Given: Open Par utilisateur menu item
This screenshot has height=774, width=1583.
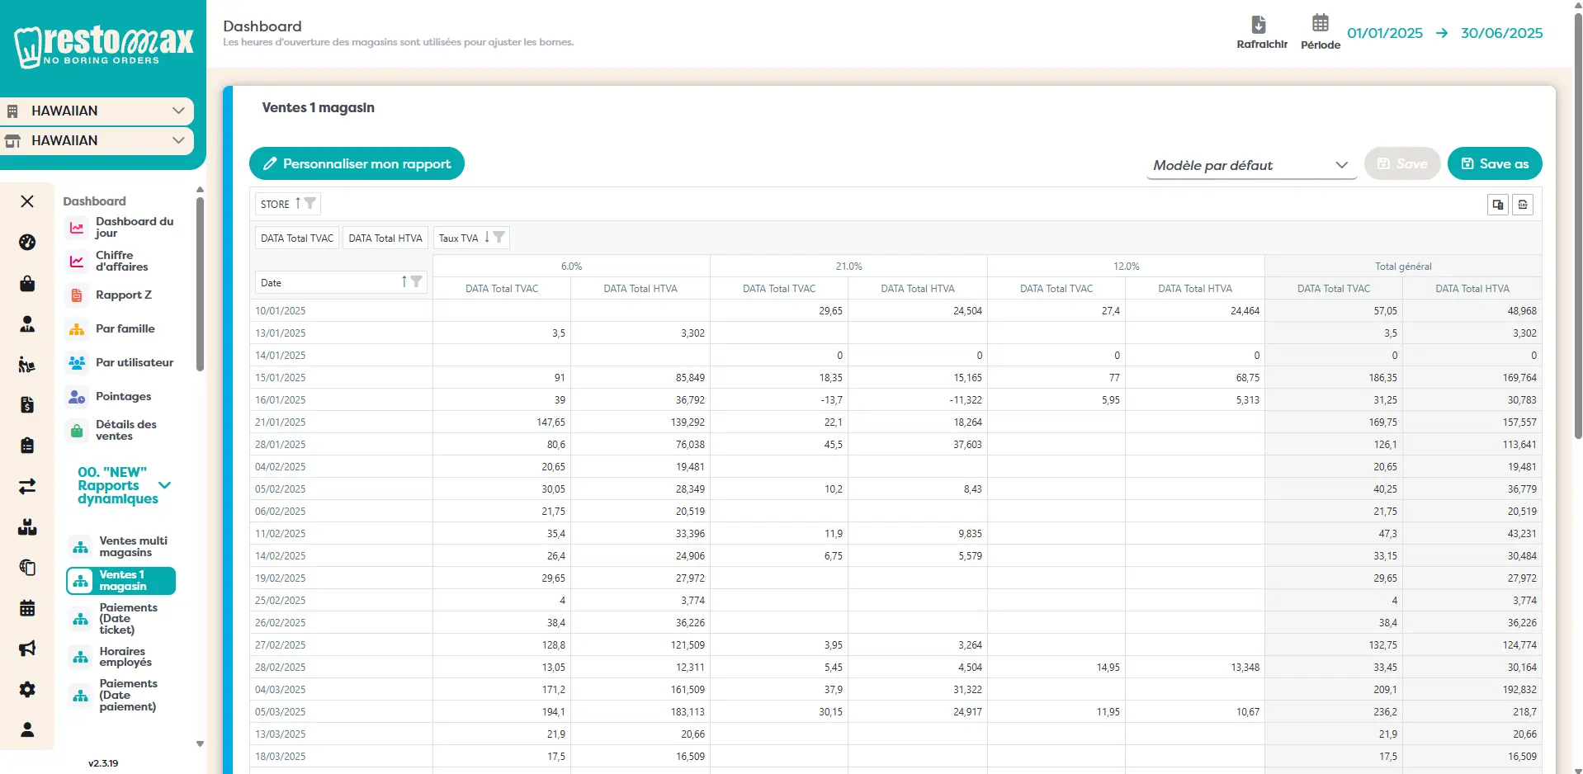Looking at the screenshot, I should [121, 362].
